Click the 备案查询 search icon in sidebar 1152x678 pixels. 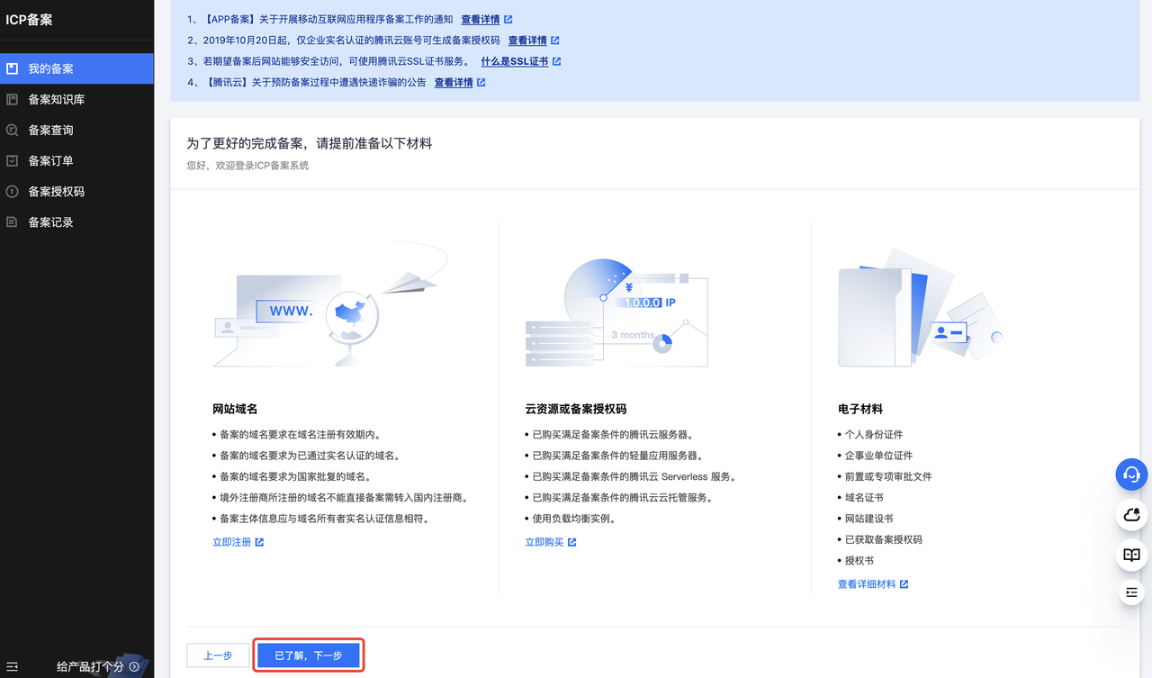[13, 130]
